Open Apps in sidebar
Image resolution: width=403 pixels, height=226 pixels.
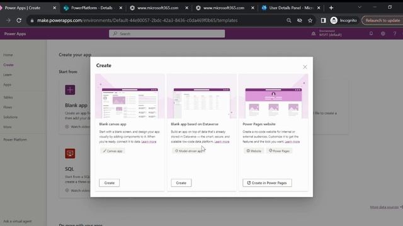(x=7, y=85)
